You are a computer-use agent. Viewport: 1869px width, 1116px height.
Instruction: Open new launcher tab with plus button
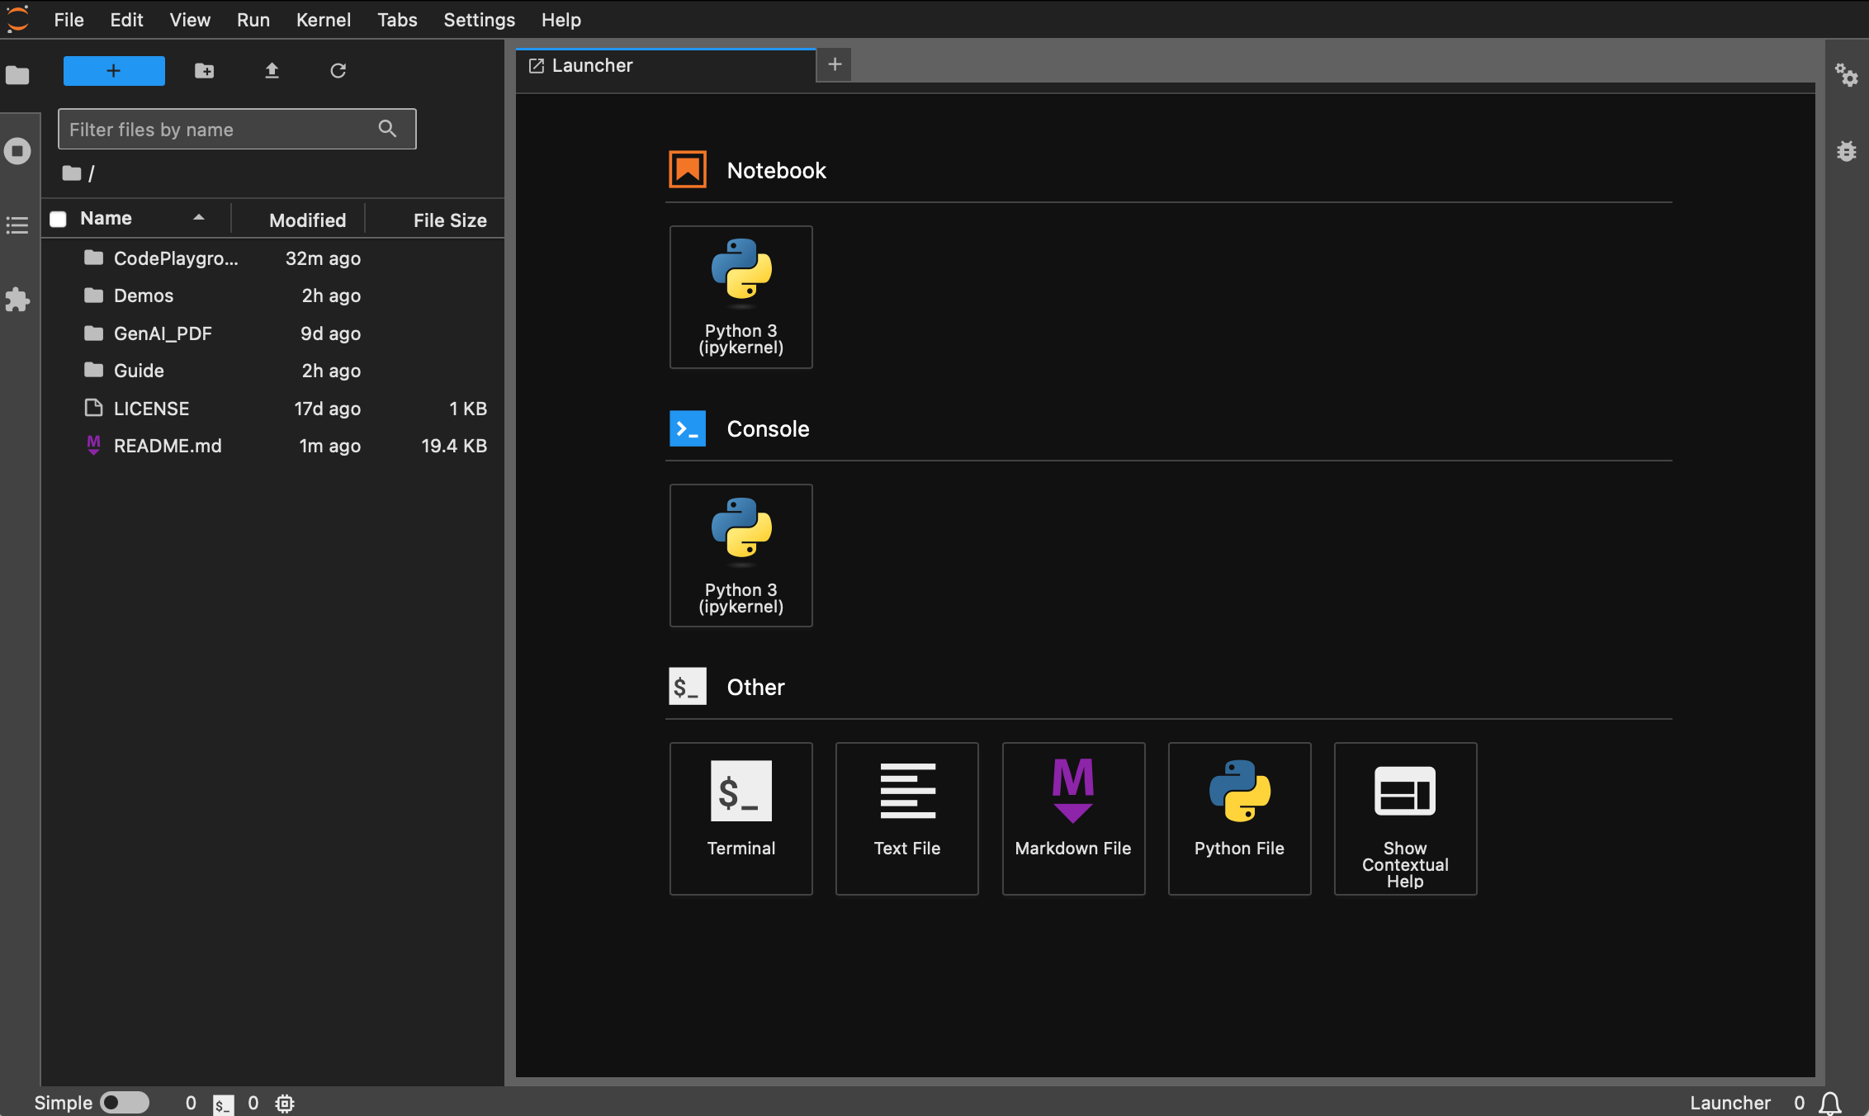coord(835,64)
